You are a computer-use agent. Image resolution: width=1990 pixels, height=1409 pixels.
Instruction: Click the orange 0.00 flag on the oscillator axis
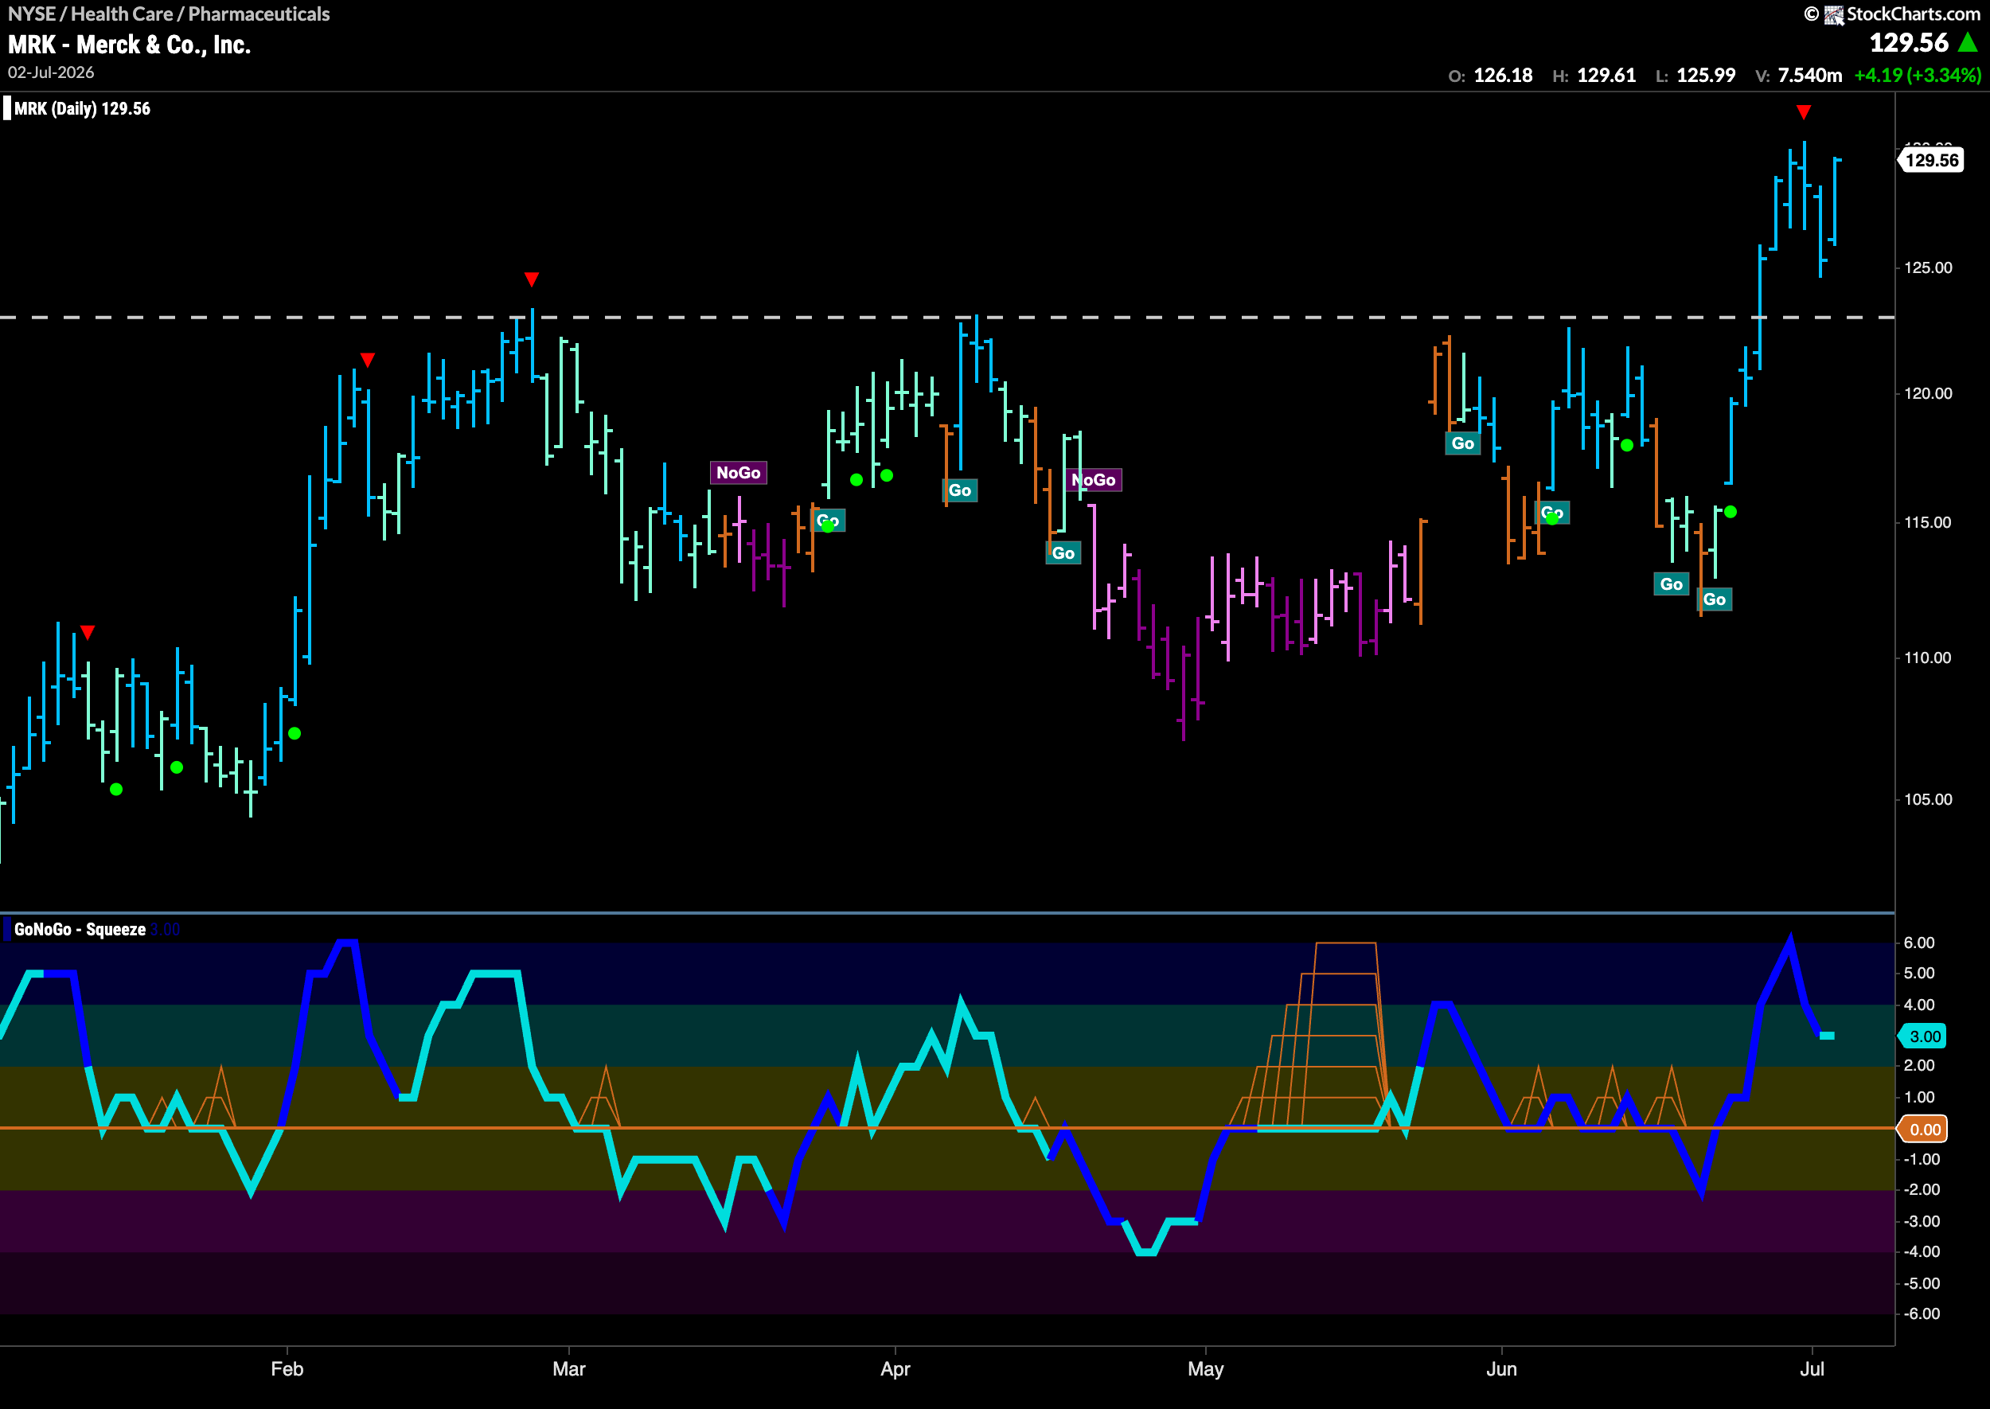1924,1129
